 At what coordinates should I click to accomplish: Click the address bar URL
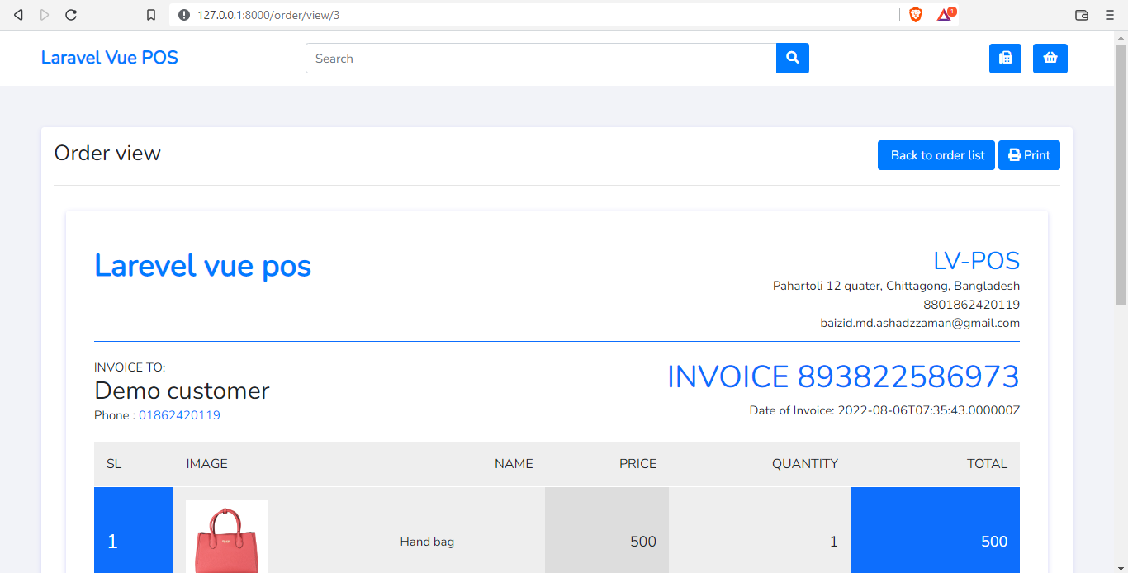point(268,15)
